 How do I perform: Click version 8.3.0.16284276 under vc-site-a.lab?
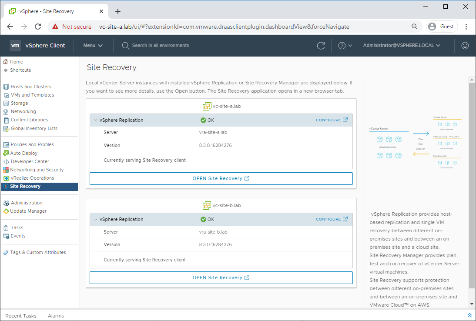point(215,146)
